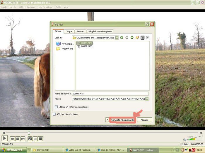Open dropdown arrow beside Convertir / Sauvegarder

[107, 120]
